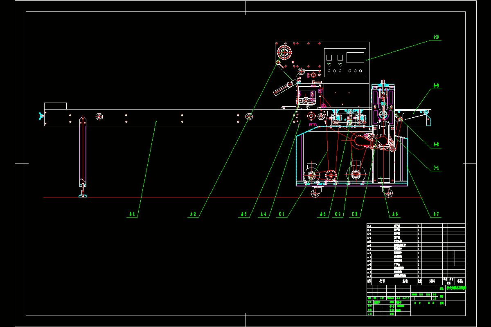Pick the large display rectangle on control panel
Screen dimensions: 491x327
355,58
